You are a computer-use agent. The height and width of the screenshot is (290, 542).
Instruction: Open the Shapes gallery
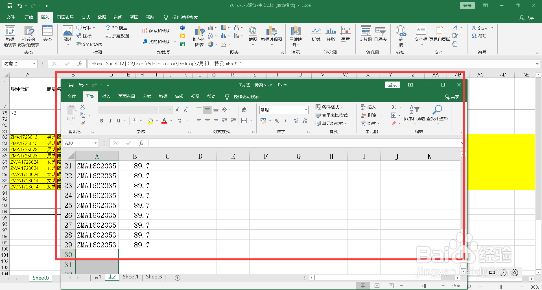click(x=86, y=28)
